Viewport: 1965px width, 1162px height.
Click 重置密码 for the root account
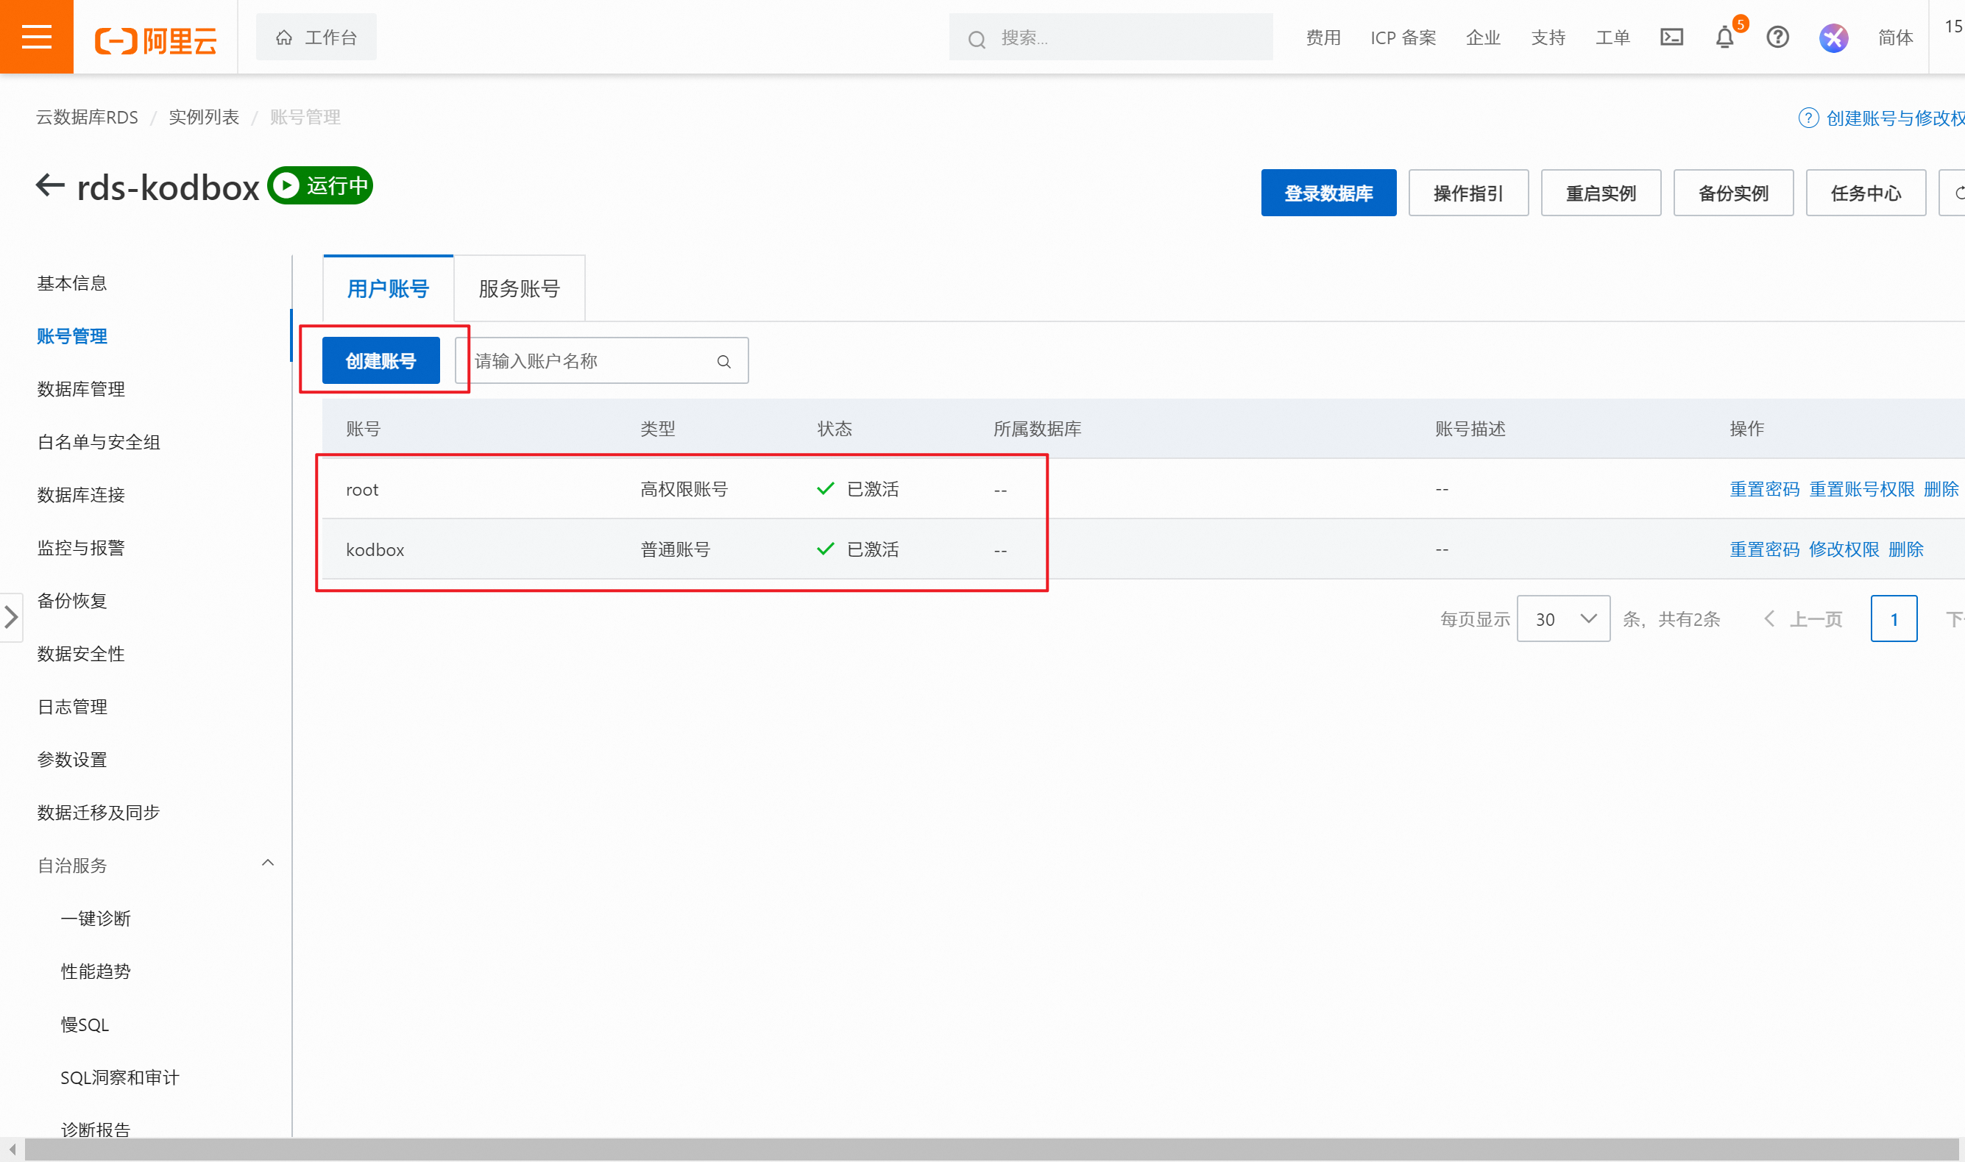(x=1764, y=488)
